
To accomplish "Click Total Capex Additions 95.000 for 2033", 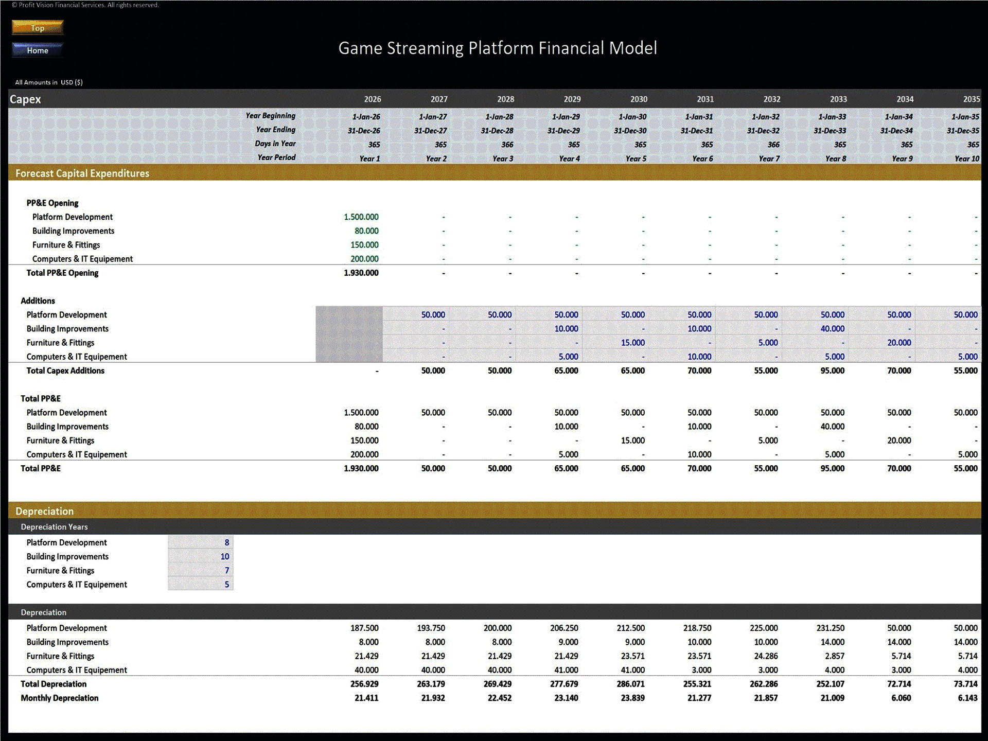I will pos(832,370).
